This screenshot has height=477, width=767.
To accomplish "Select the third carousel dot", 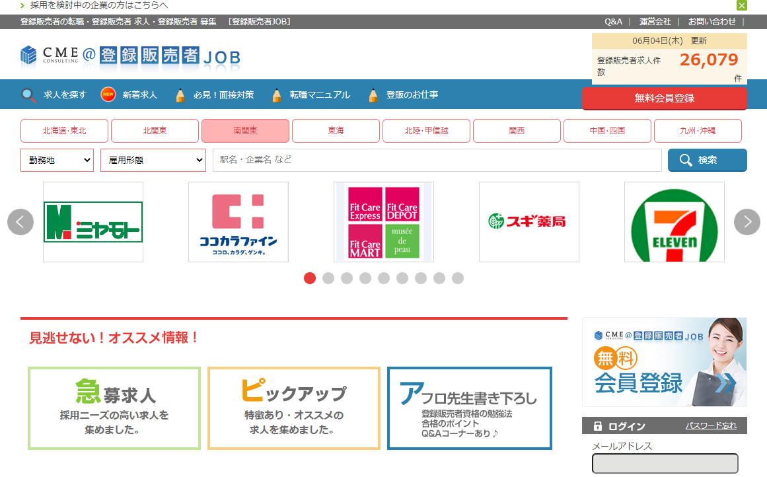I will coord(347,278).
